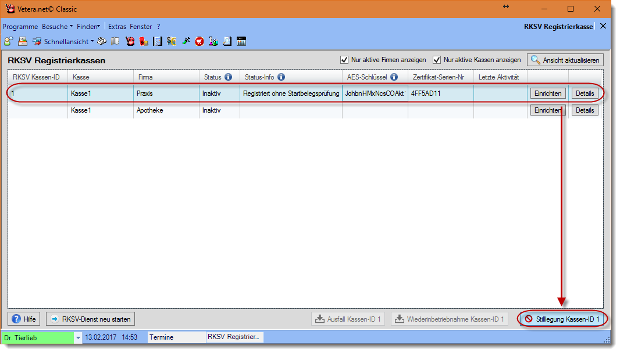
Task: Open the Extras menu
Action: point(117,27)
